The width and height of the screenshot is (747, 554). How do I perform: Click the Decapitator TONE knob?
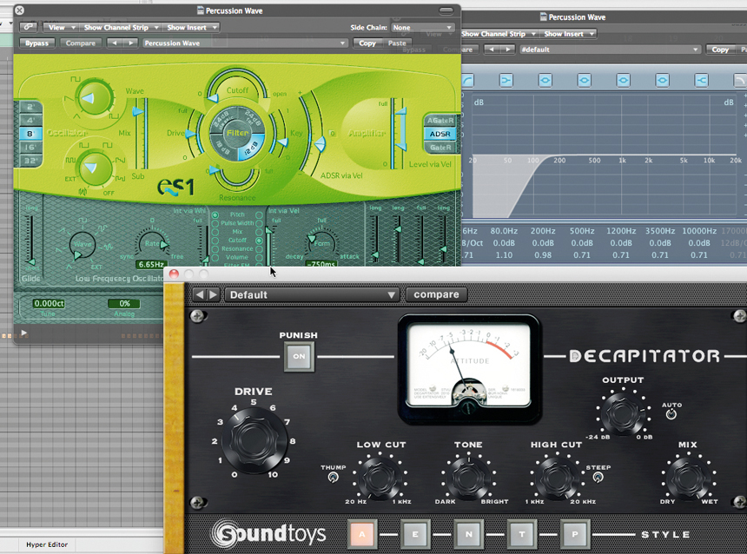click(x=468, y=477)
